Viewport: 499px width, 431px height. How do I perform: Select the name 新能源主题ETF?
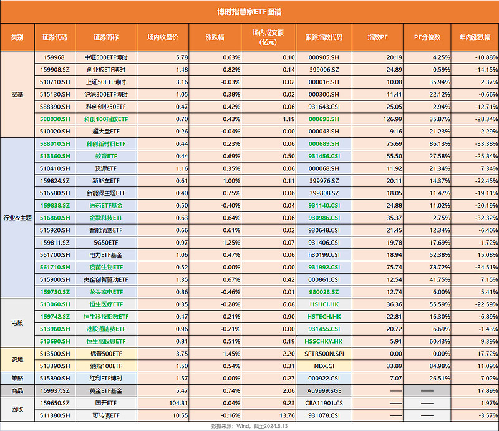(106, 193)
